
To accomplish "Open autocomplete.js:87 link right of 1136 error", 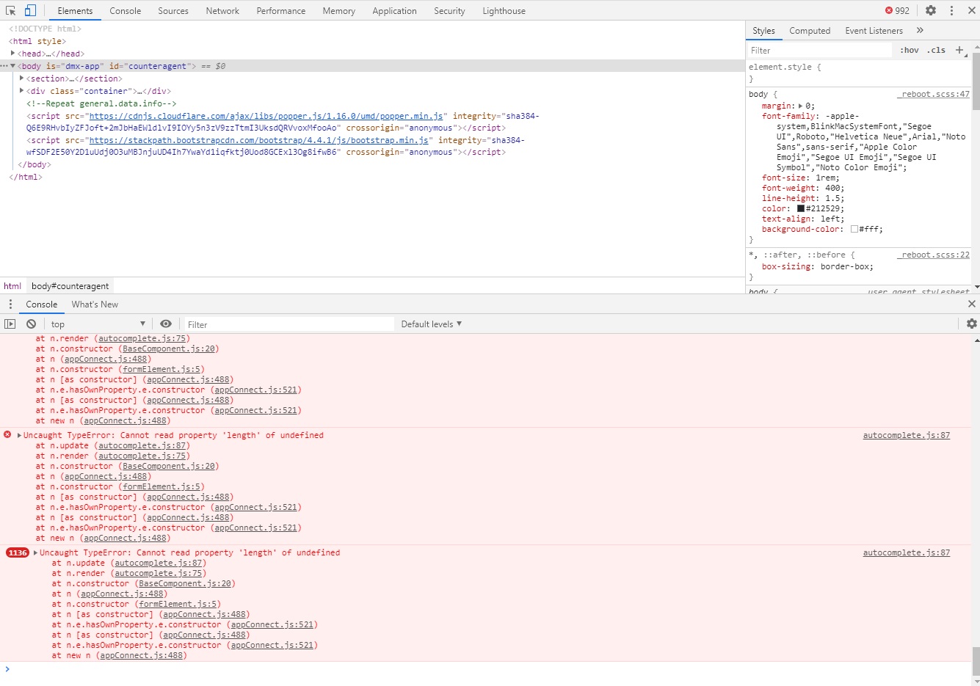I will coord(906,552).
